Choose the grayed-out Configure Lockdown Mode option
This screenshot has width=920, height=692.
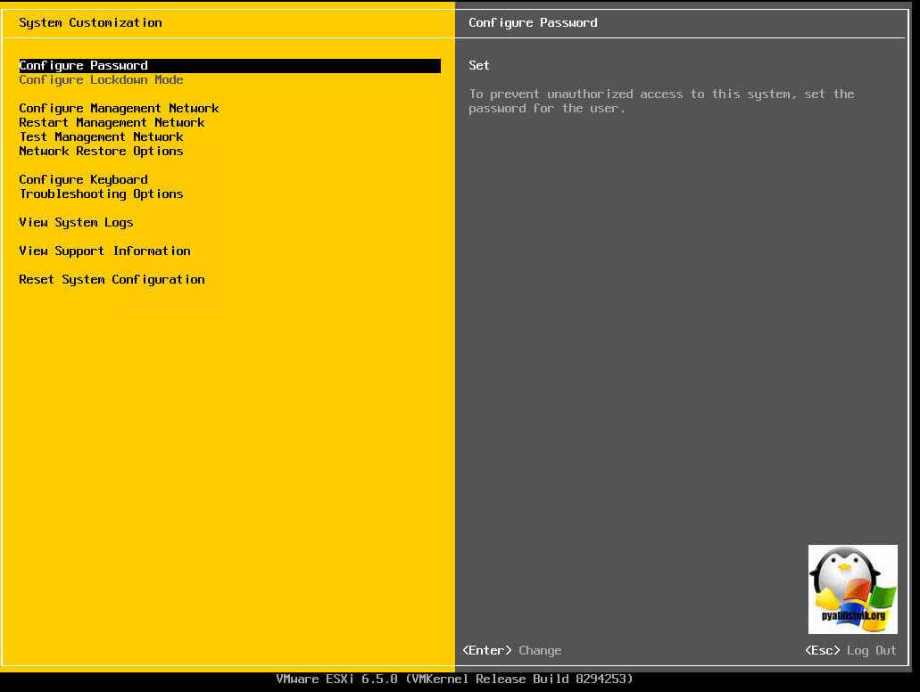(101, 79)
